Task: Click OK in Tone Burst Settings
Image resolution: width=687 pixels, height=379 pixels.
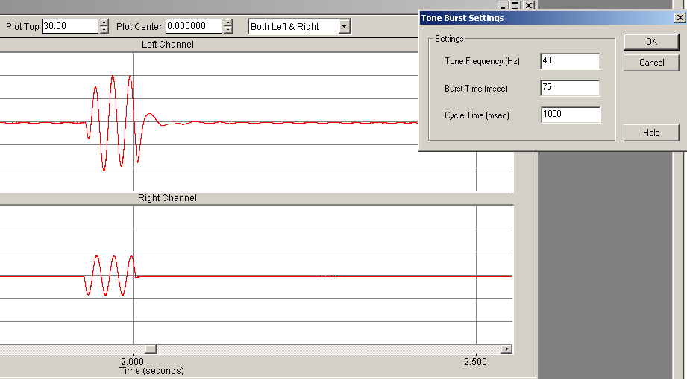Action: 651,42
